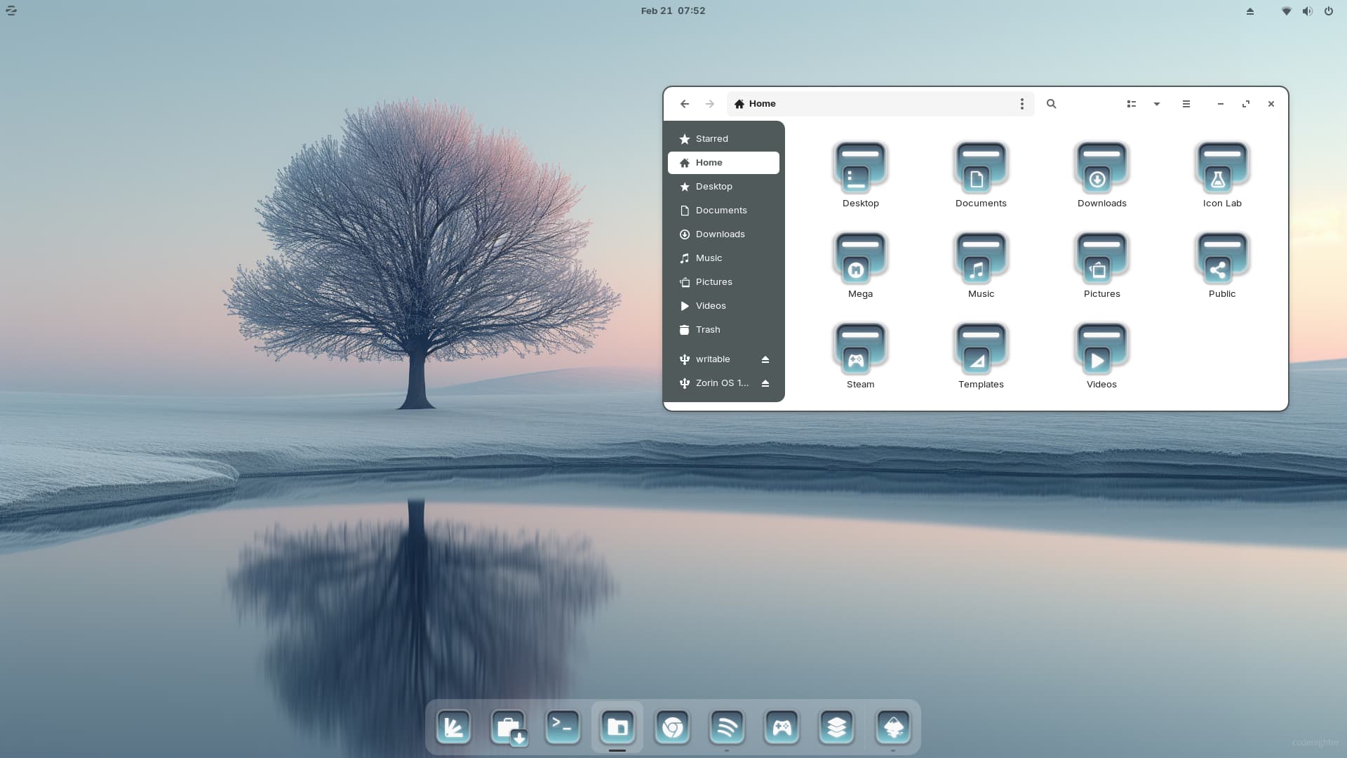Viewport: 1347px width, 758px height.
Task: Launch the gamepad app from the dock
Action: (x=782, y=727)
